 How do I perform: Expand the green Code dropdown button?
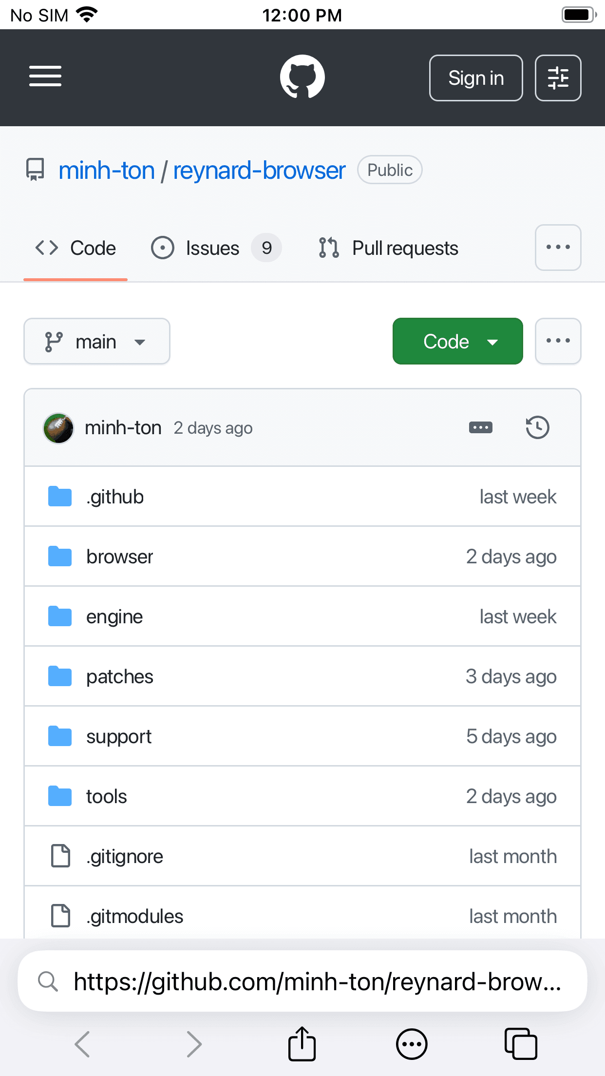pos(457,341)
